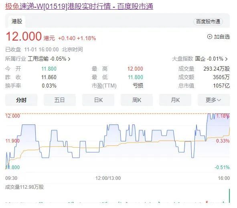This screenshot has width=237, height=208.
Task: Open the 更多 chart period dropdown
Action: click(214, 100)
